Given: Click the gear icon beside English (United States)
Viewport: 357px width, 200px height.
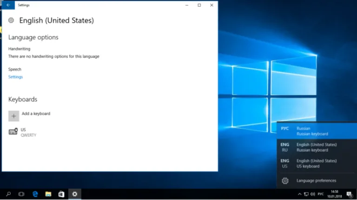Looking at the screenshot, I should (11, 20).
